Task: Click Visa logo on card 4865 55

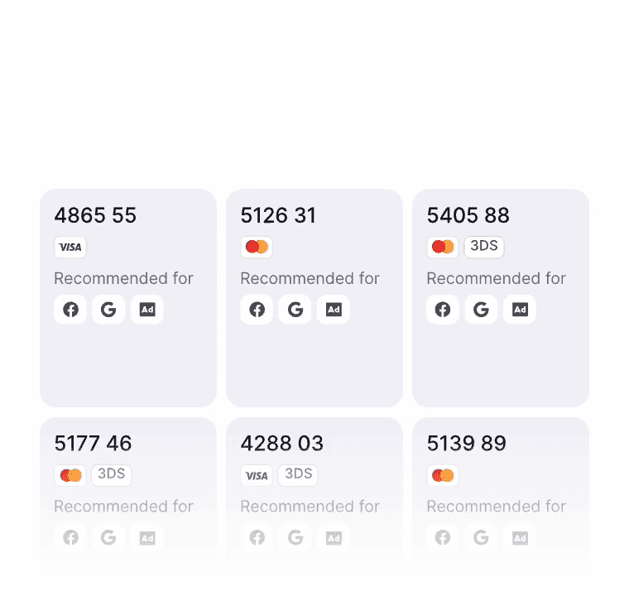Action: click(x=70, y=247)
